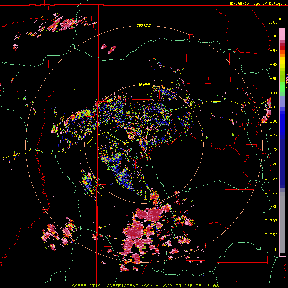Select the 0.840 legend value

pyautogui.click(x=271, y=79)
